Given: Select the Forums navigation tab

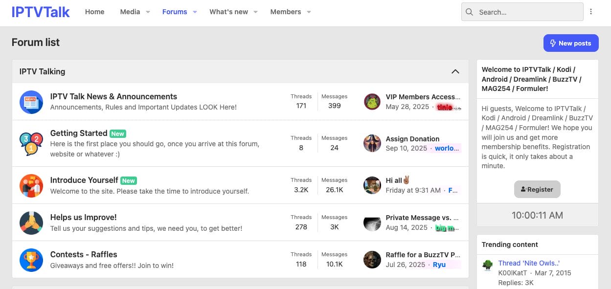Looking at the screenshot, I should pyautogui.click(x=175, y=12).
